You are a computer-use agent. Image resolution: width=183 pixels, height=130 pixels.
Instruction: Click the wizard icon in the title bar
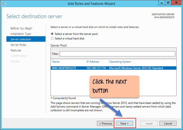[x=4, y=4]
